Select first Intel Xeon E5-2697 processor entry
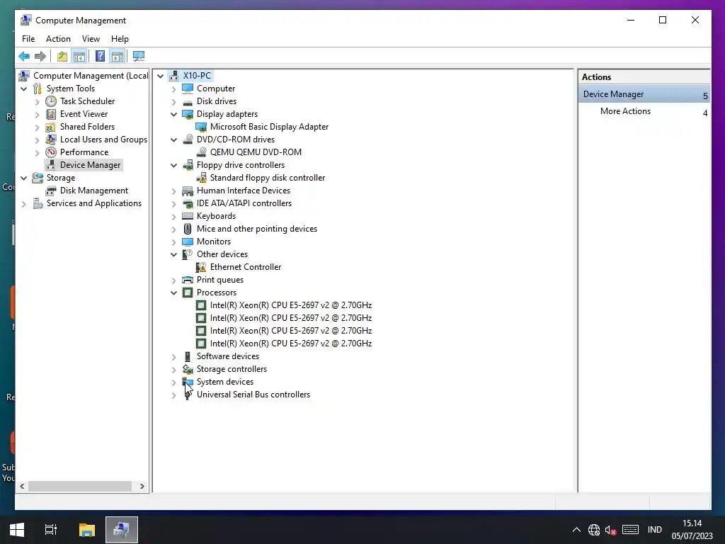Viewport: 725px width, 544px height. coord(291,305)
